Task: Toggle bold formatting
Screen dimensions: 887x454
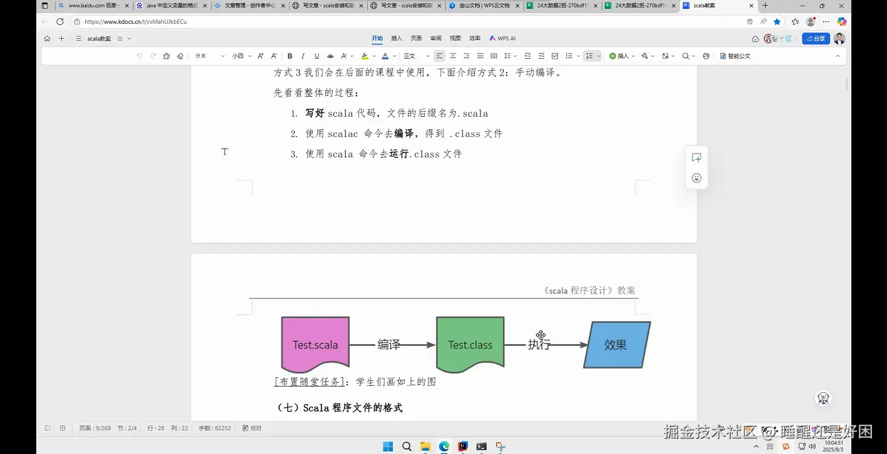Action: click(x=290, y=56)
